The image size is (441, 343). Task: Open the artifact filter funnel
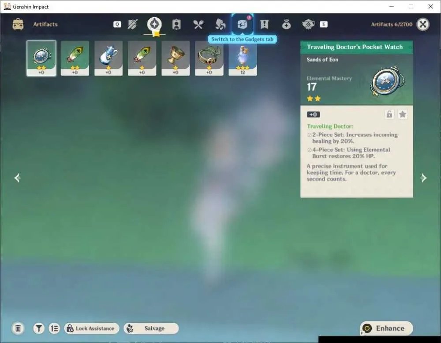[39, 328]
